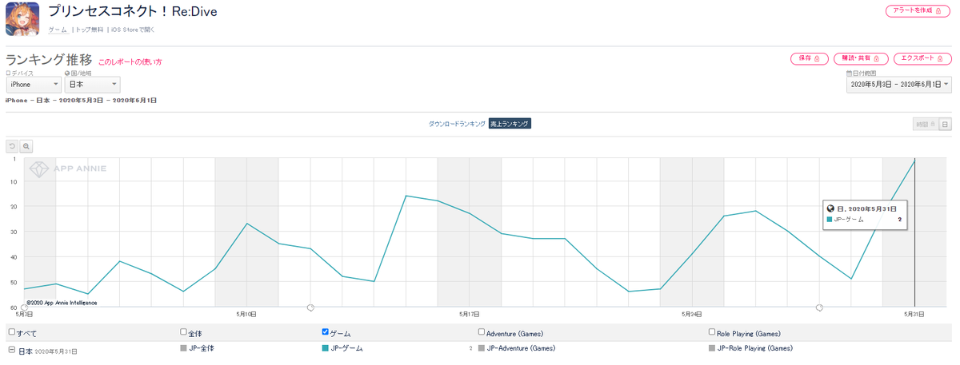Click the range handle between 5月10日 and 5月17日
This screenshot has height=365, width=960.
[310, 307]
